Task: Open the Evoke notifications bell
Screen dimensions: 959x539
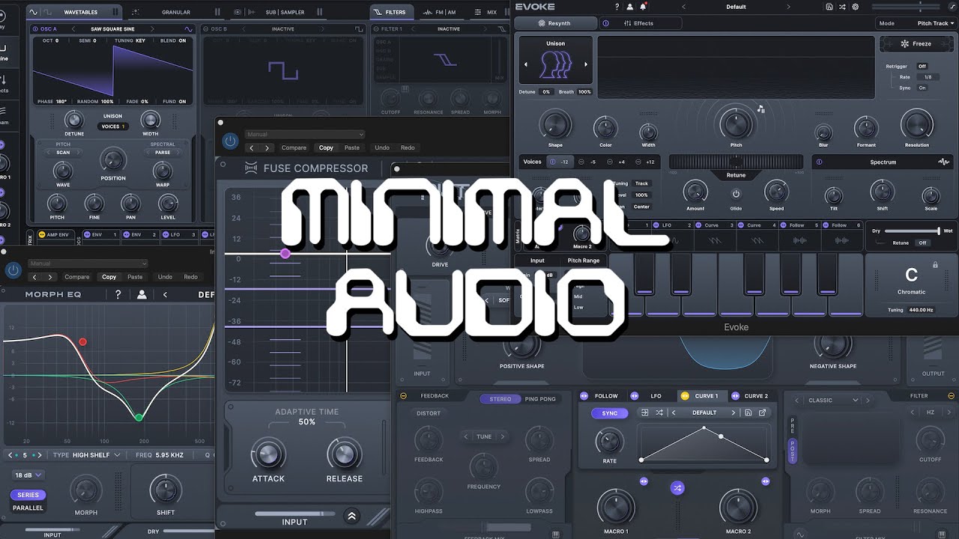Action: tap(642, 7)
